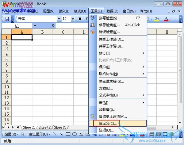The width and height of the screenshot is (184, 145).
Task: Expand the 联机协作(N) submenu
Action: (143, 74)
